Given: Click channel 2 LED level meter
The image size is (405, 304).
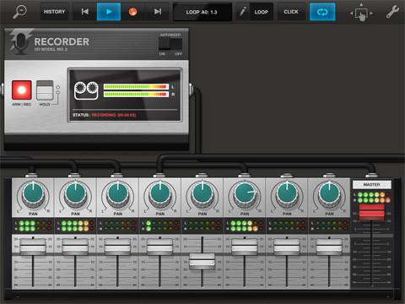Looking at the screenshot, I should pos(75,225).
